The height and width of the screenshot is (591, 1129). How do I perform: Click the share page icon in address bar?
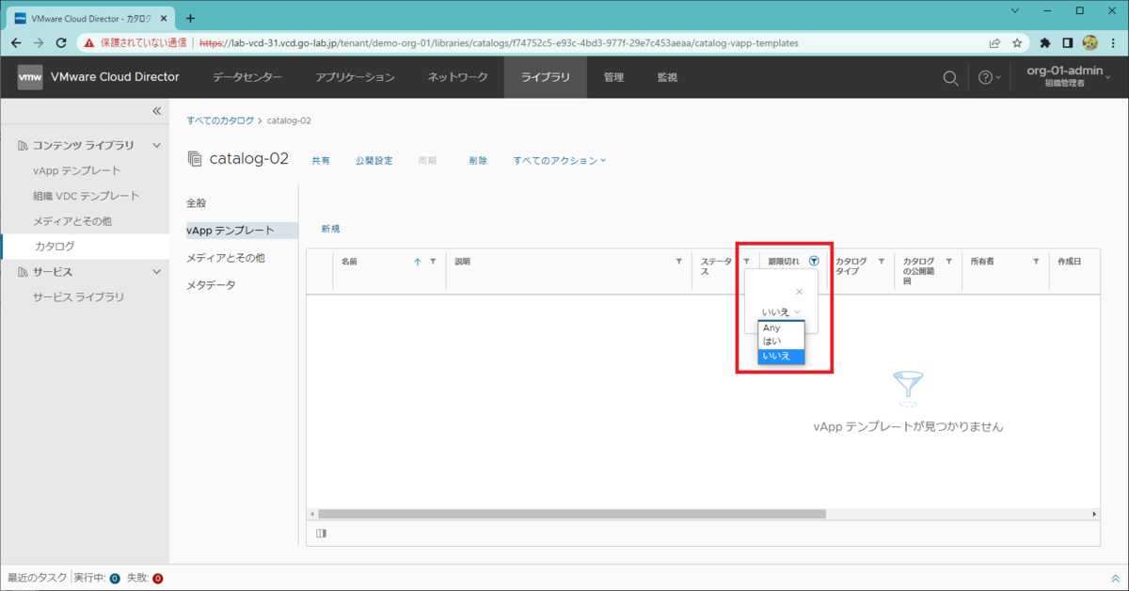(x=994, y=42)
